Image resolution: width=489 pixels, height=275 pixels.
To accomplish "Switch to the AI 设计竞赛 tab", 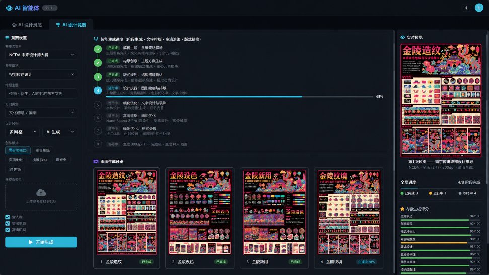I will pyautogui.click(x=71, y=25).
